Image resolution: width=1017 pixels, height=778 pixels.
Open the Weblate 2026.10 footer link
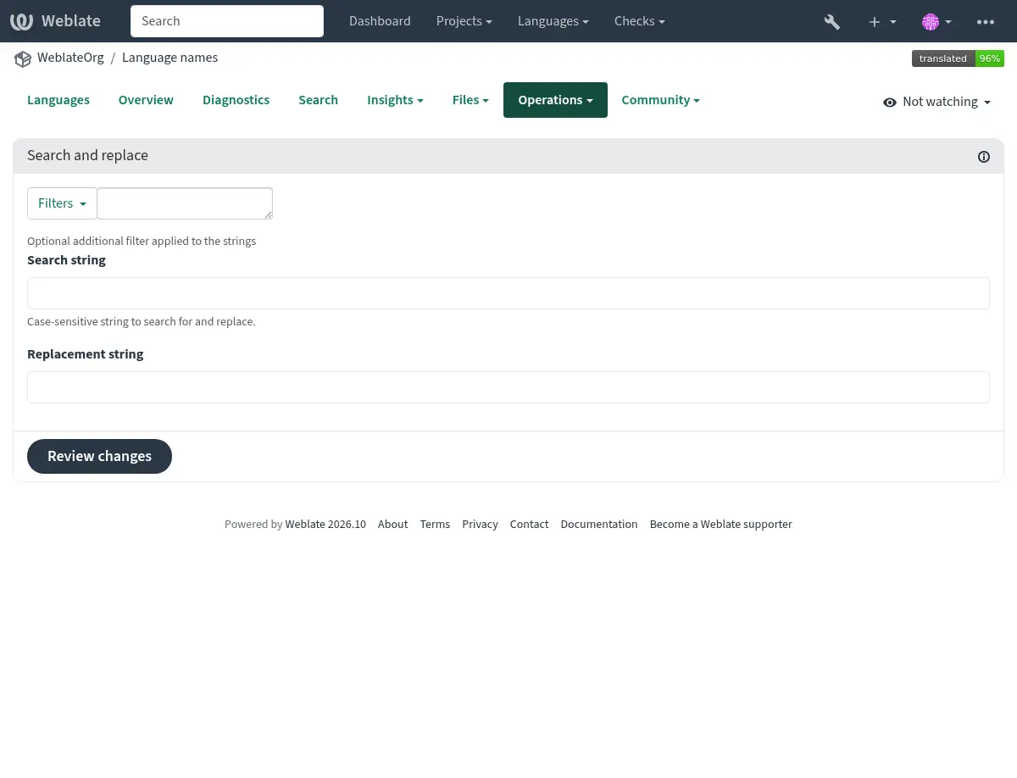[325, 525]
